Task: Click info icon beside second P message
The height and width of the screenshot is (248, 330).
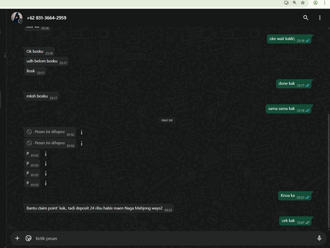Action: click(x=46, y=164)
